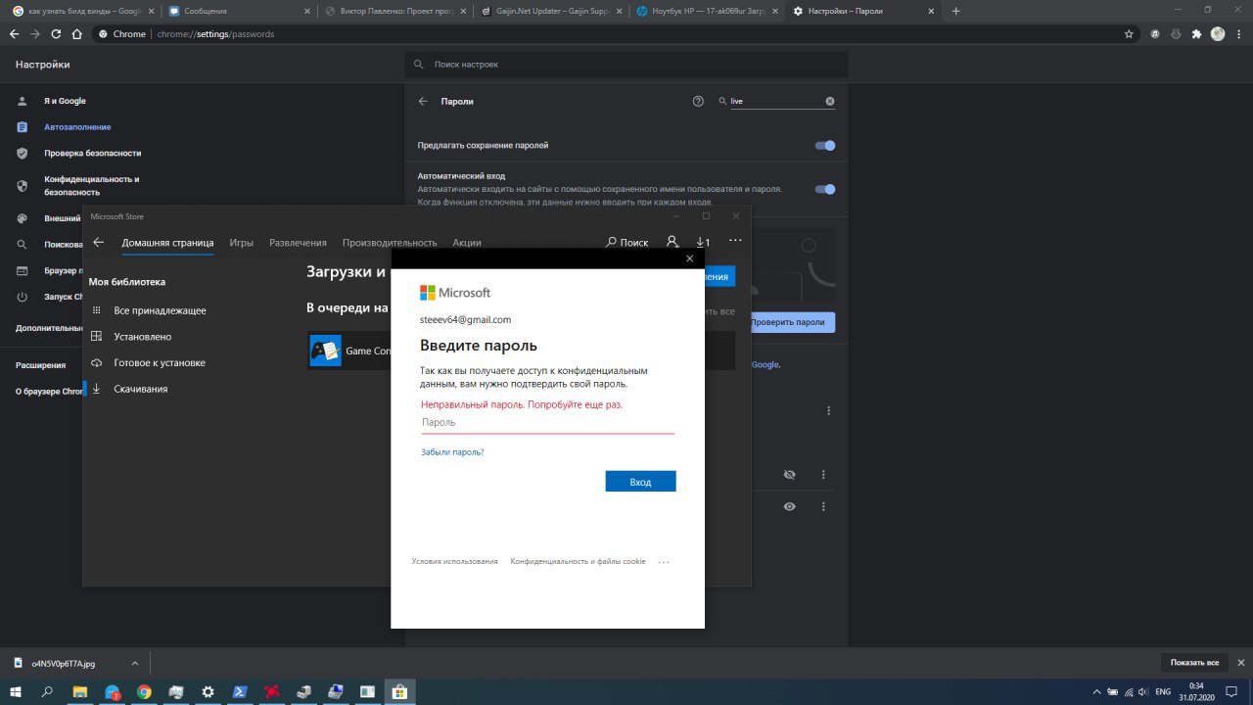Open the Chrome extensions puzzle icon

pyautogui.click(x=1196, y=33)
